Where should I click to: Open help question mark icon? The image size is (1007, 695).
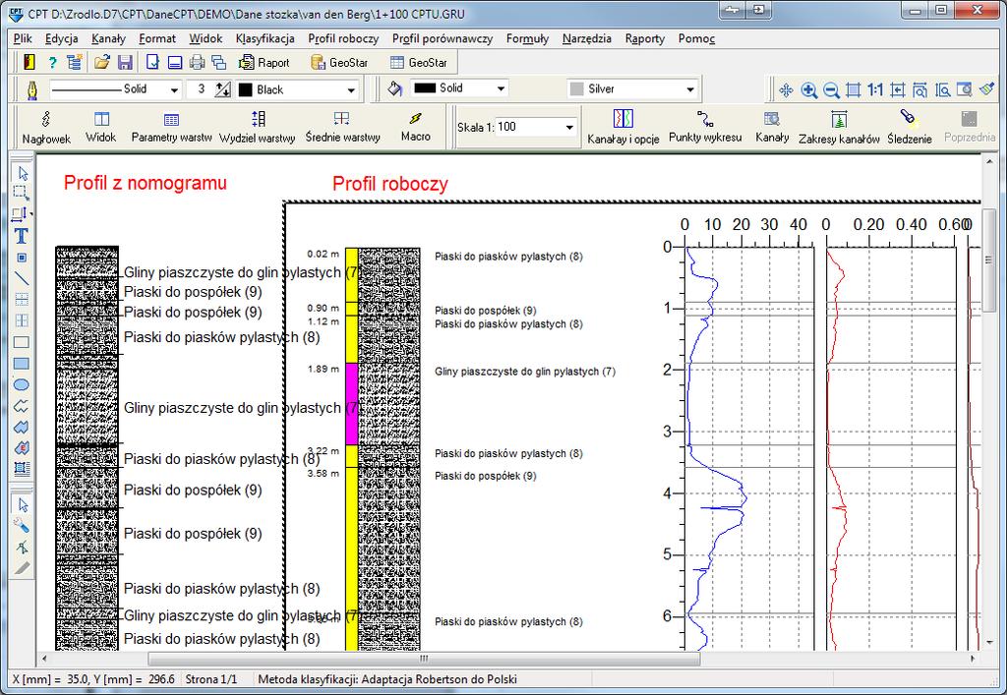[x=53, y=63]
